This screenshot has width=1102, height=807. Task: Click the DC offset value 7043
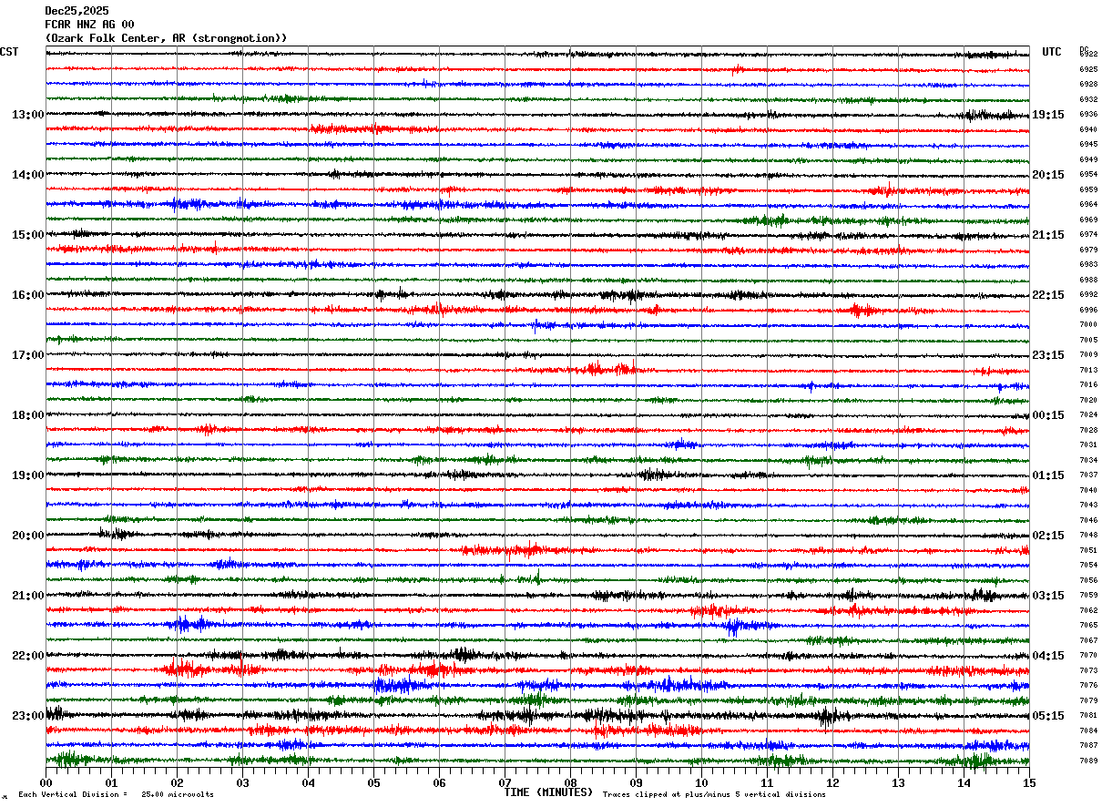1088,505
